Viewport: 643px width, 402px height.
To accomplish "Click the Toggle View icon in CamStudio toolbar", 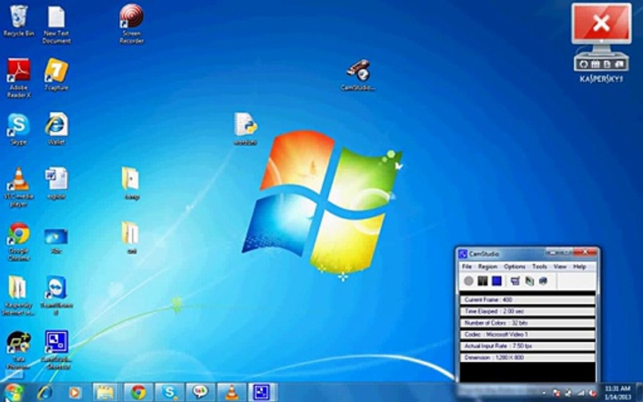I will tap(516, 281).
